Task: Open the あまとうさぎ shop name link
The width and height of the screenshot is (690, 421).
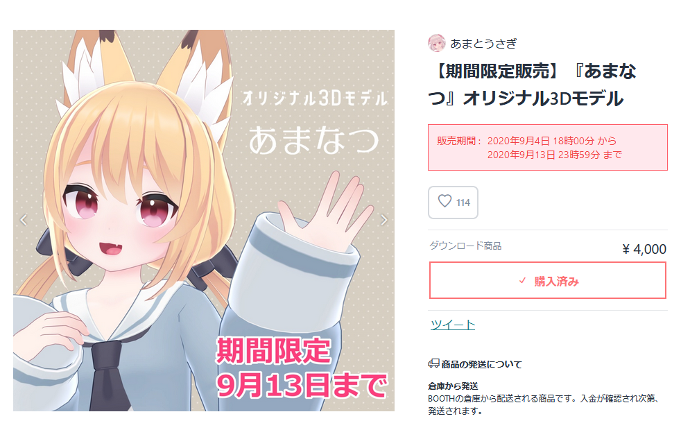Action: [x=483, y=44]
